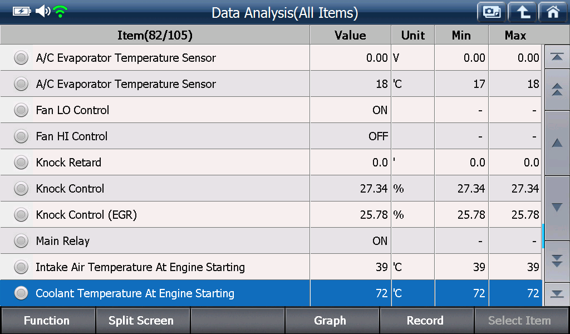The width and height of the screenshot is (570, 334).
Task: Page up with double-up arrow
Action: [x=557, y=90]
